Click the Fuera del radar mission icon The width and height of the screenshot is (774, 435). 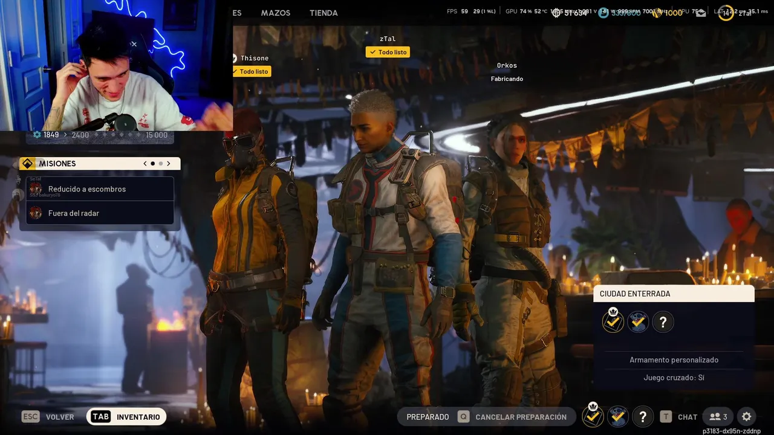(x=36, y=213)
